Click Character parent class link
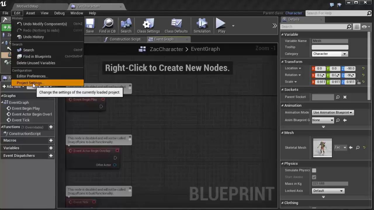 pyautogui.click(x=294, y=13)
